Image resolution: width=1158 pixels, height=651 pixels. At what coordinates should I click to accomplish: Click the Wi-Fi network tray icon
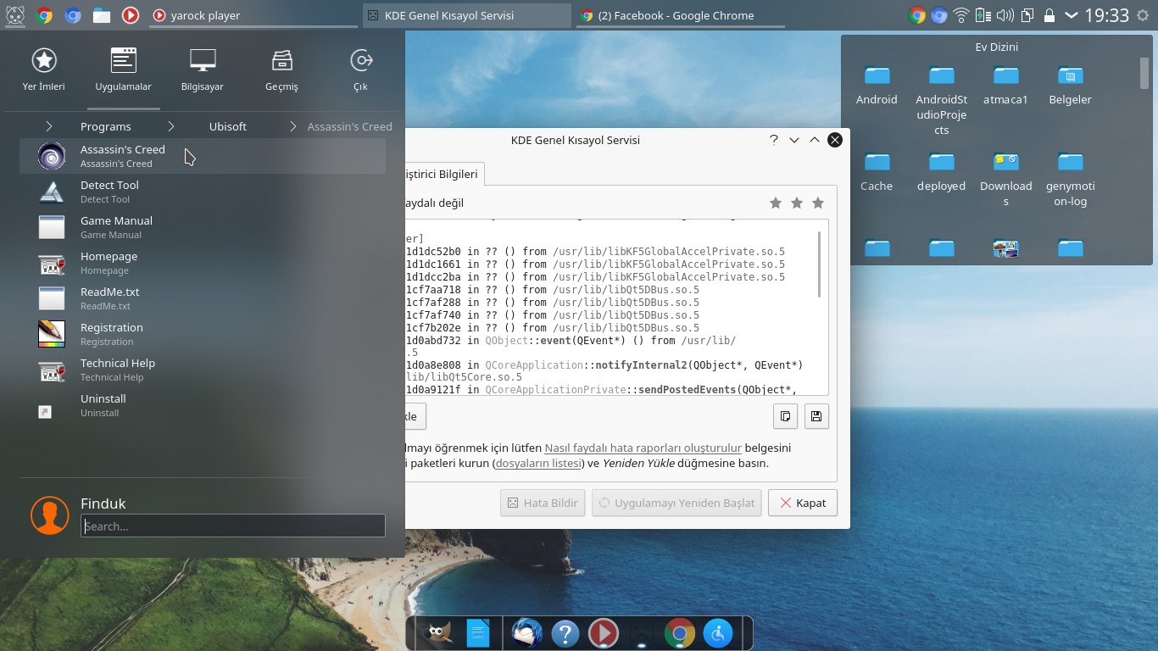click(961, 15)
